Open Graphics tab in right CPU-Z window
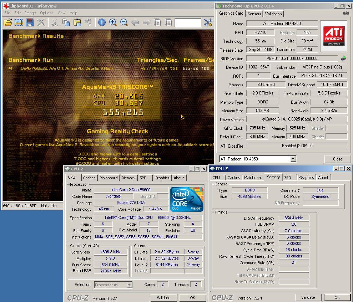This screenshot has width=353, height=302. pyautogui.click(x=306, y=178)
